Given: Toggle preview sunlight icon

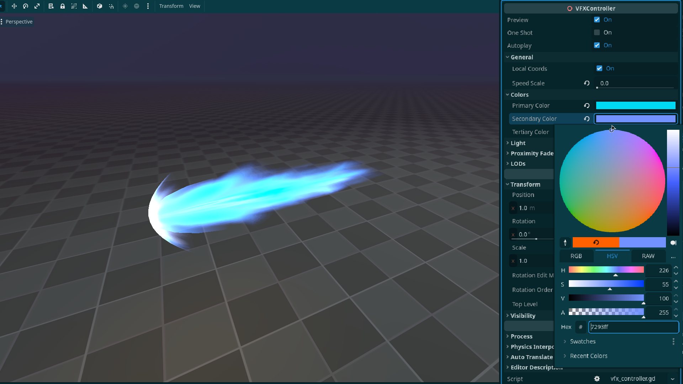Looking at the screenshot, I should point(125,6).
